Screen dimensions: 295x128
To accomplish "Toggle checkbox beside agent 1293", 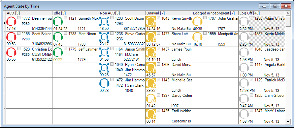I will tap(112, 18).
